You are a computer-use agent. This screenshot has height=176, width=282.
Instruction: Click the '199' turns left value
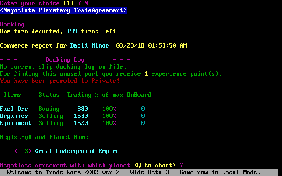click(x=72, y=32)
